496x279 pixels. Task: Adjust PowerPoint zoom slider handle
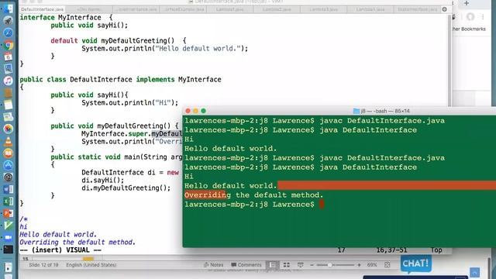coord(329,265)
